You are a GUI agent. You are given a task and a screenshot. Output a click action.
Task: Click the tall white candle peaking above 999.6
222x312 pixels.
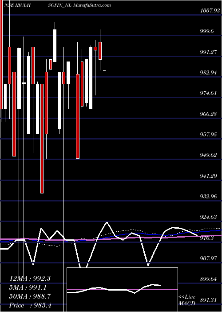tap(55, 45)
